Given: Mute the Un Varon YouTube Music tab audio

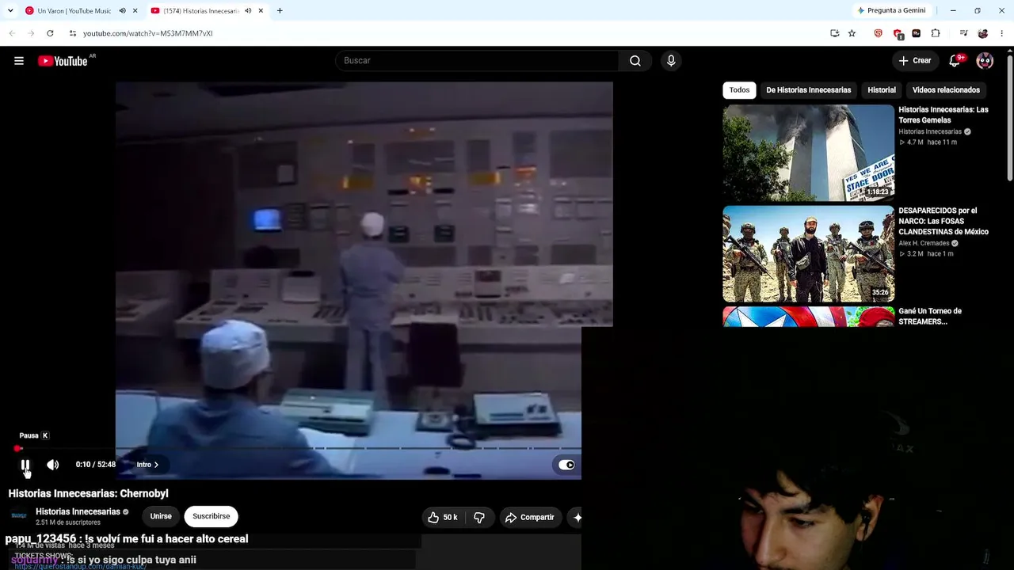Looking at the screenshot, I should click(x=122, y=11).
